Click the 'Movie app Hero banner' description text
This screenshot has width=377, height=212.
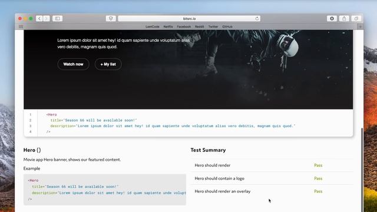(72, 160)
